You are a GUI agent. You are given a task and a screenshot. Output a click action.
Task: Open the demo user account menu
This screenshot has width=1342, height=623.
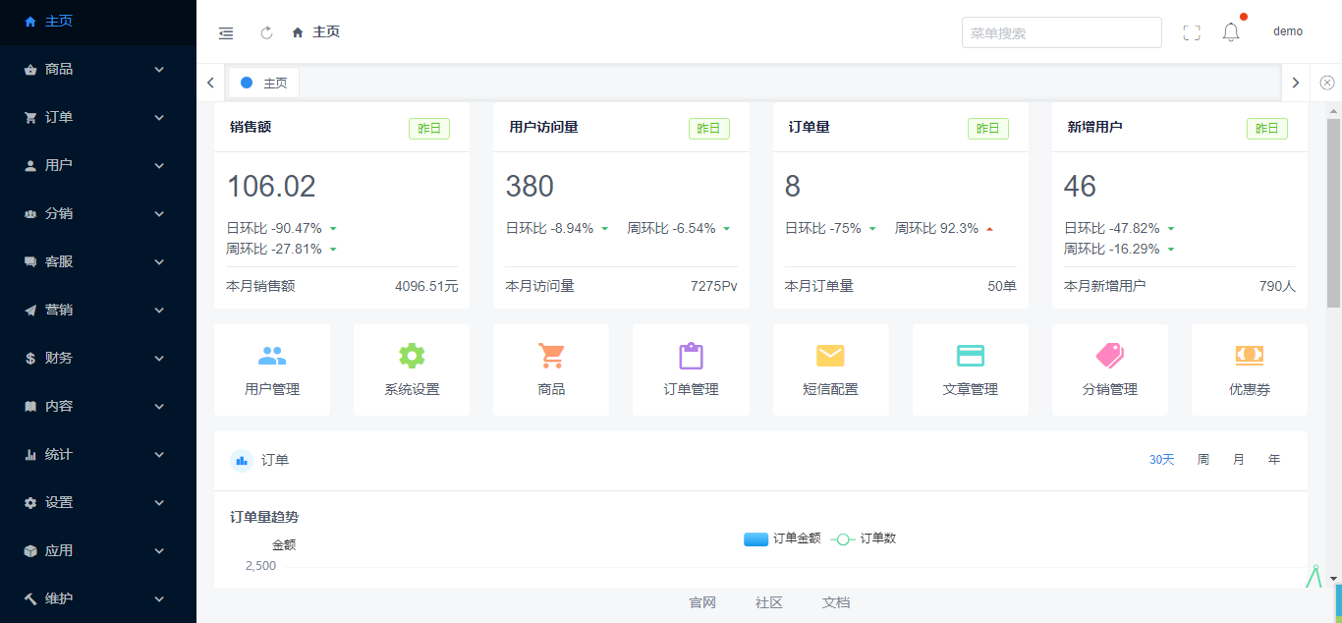pyautogui.click(x=1287, y=31)
